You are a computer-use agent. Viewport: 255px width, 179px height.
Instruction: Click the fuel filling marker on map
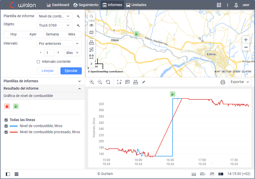(x=137, y=34)
